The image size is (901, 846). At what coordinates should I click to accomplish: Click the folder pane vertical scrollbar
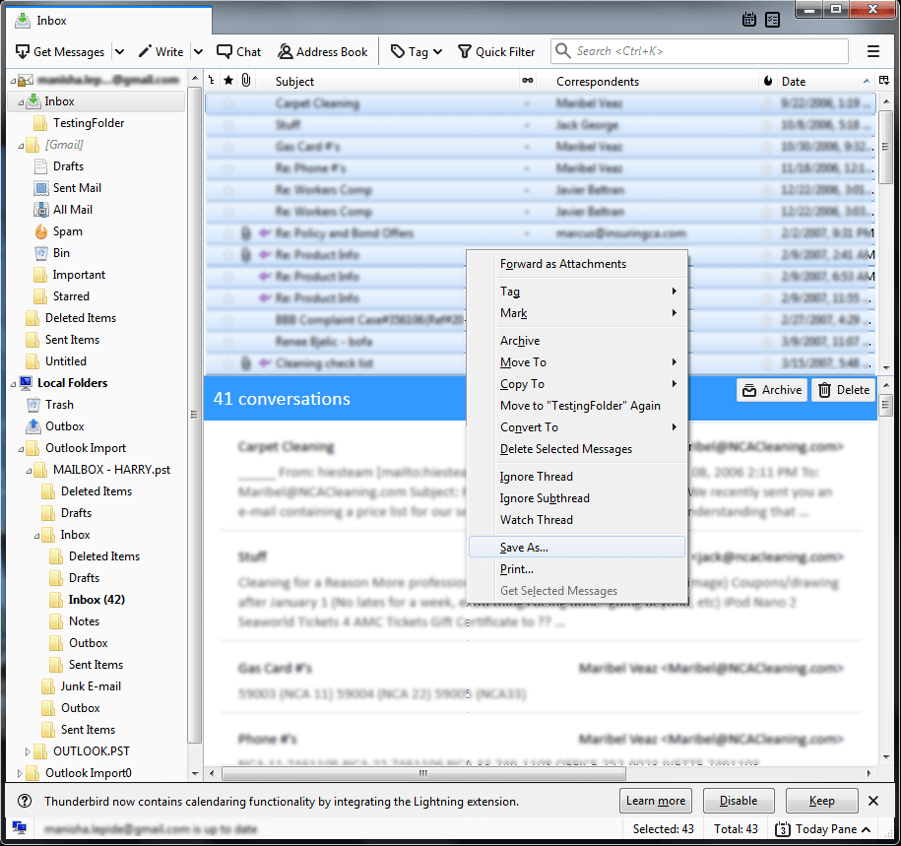tap(195, 414)
